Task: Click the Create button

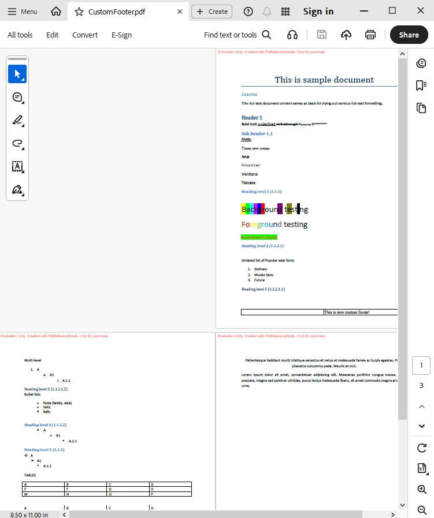Action: click(212, 12)
